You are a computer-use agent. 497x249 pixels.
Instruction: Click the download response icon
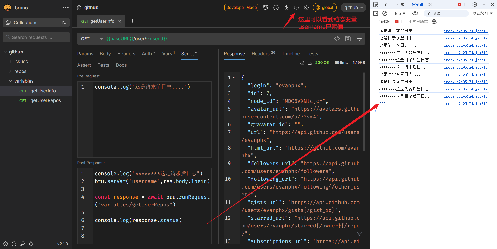click(x=310, y=63)
